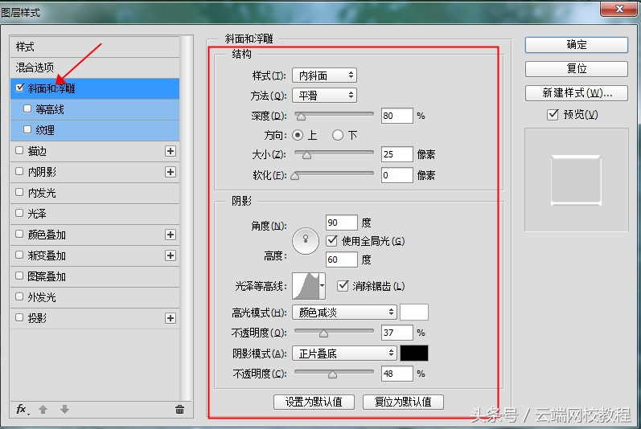
Task: Add another 内阴影 effect with plus icon
Action: (171, 172)
